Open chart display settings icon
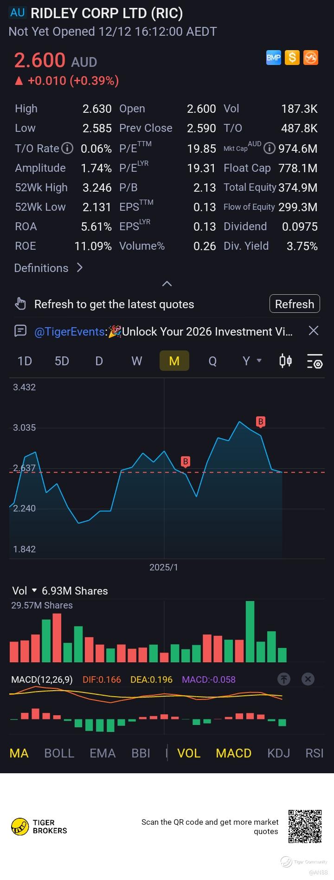Screen dimensions: 334x880 [315, 361]
